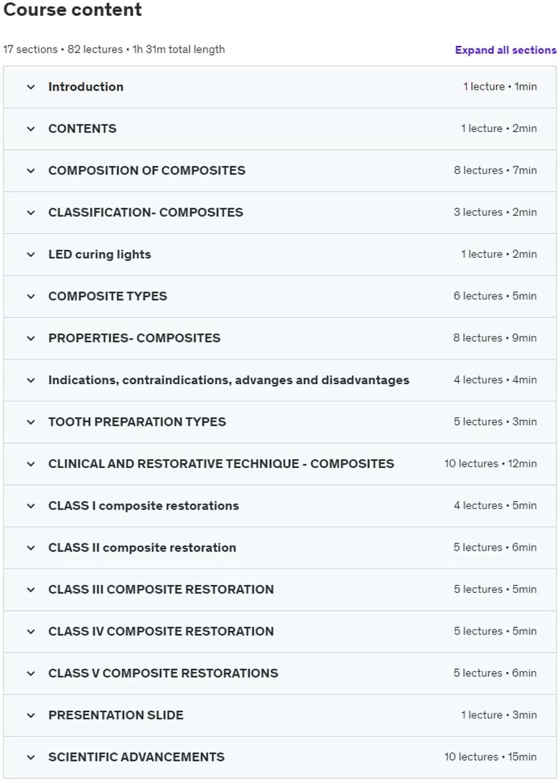This screenshot has width=560, height=781.
Task: Click chevron beside CLASSIFICATION- COMPOSITES
Action: click(x=31, y=212)
